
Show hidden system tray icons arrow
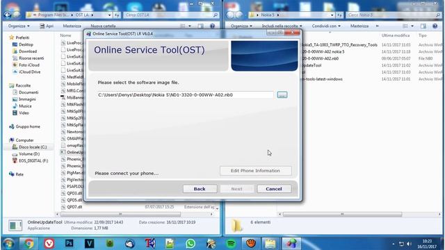point(393,244)
